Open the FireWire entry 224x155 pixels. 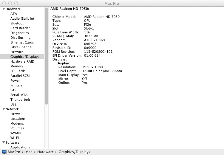[17, 52]
